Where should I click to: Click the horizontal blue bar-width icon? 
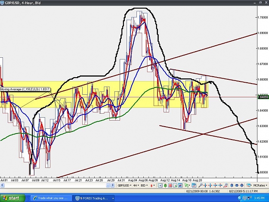237,185
